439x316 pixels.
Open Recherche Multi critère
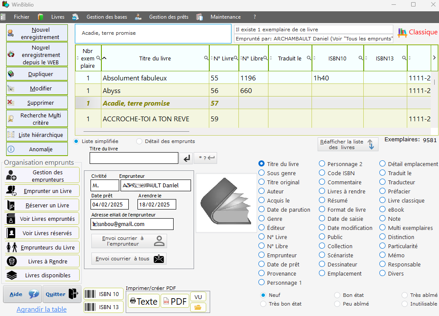pyautogui.click(x=37, y=119)
